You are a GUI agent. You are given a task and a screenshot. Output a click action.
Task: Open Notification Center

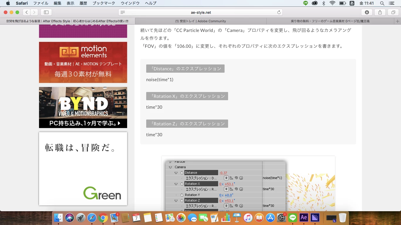[392, 3]
